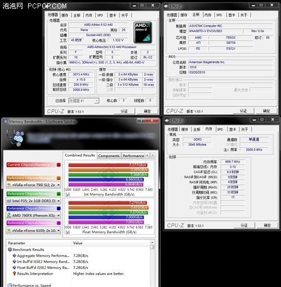Switch to the Performance tab in Sandra

(133, 156)
